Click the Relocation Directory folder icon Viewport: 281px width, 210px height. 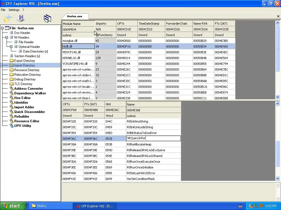coord(12,74)
